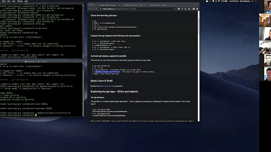This screenshot has height=152, width=271.
Task: Click the clock showing Tue 9:29 AM
Action: tap(234, 1)
